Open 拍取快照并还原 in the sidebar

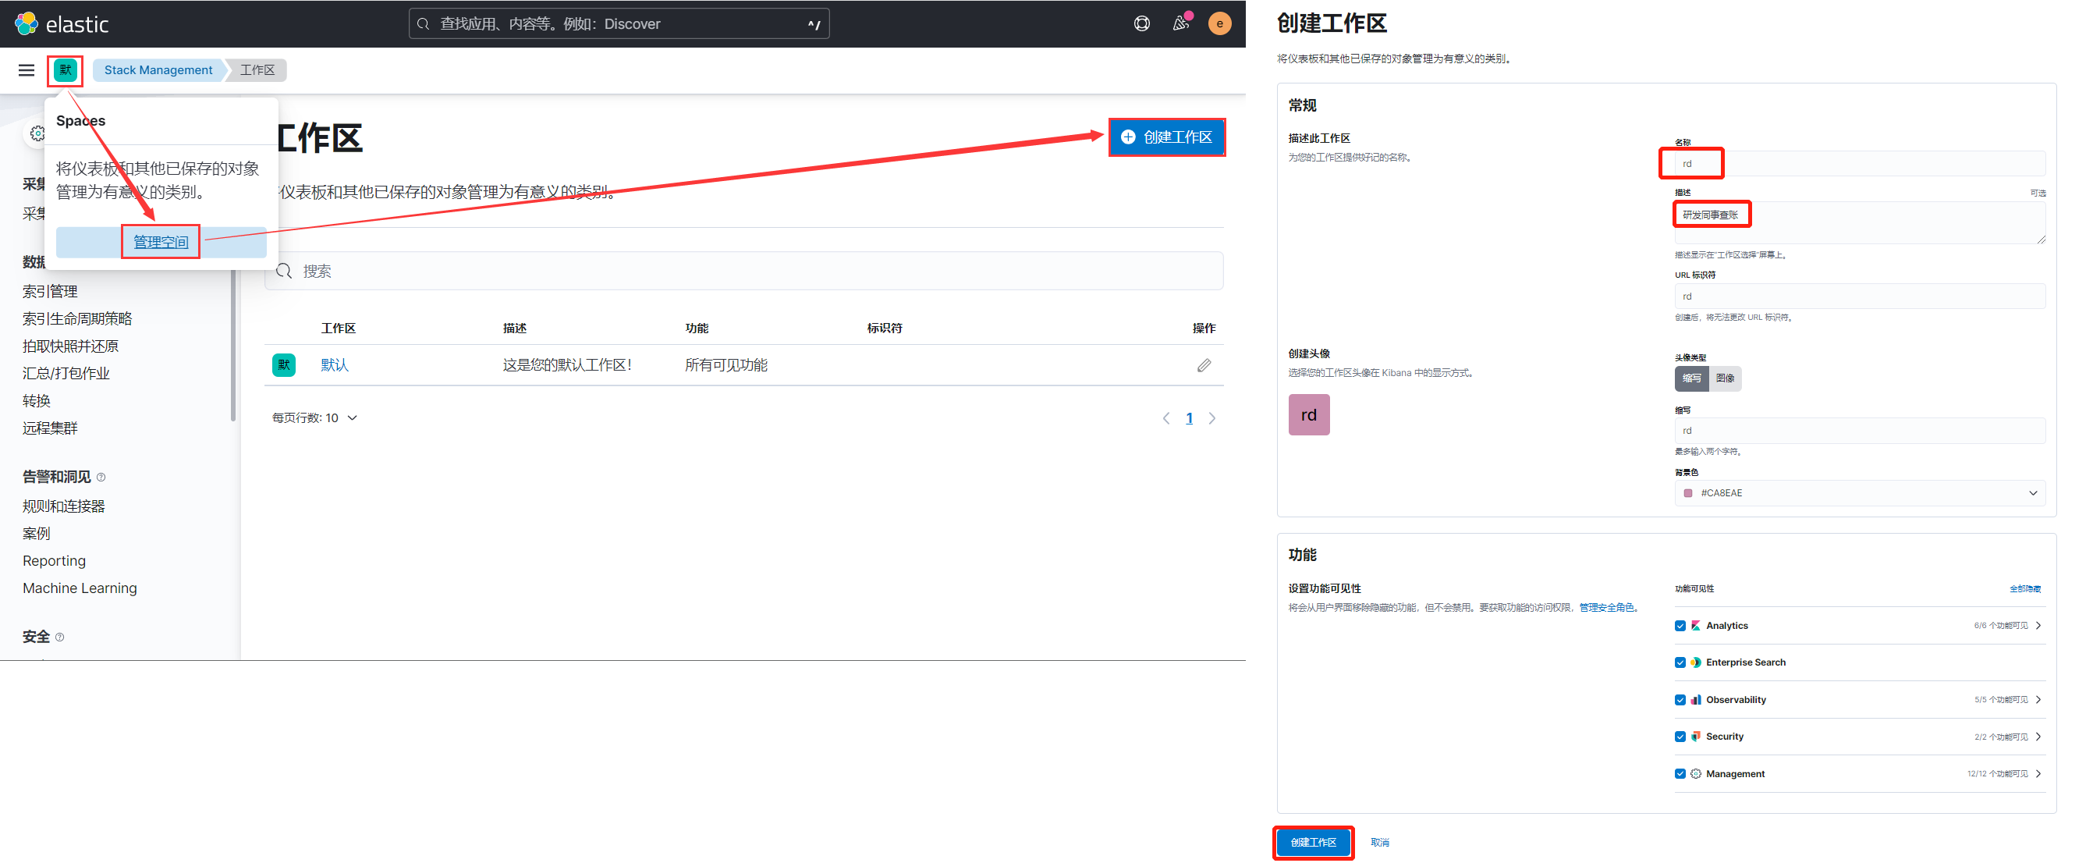click(71, 346)
